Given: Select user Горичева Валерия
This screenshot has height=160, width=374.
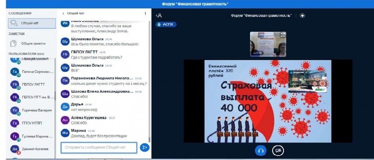Looking at the screenshot, I should [x=32, y=110].
